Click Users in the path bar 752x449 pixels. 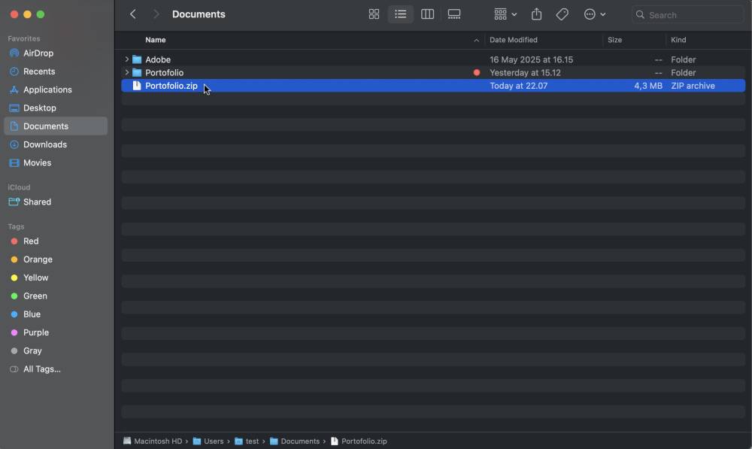(208, 441)
